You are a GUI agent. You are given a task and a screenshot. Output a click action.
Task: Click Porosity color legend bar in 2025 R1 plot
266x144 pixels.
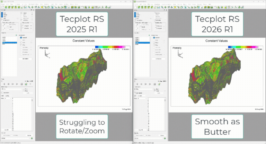(x=110, y=47)
